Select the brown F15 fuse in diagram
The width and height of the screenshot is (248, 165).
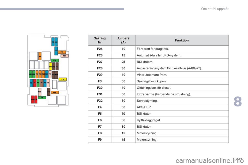(x=57, y=75)
